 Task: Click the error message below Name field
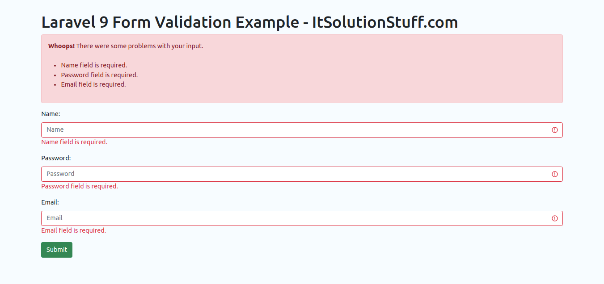[x=74, y=142]
